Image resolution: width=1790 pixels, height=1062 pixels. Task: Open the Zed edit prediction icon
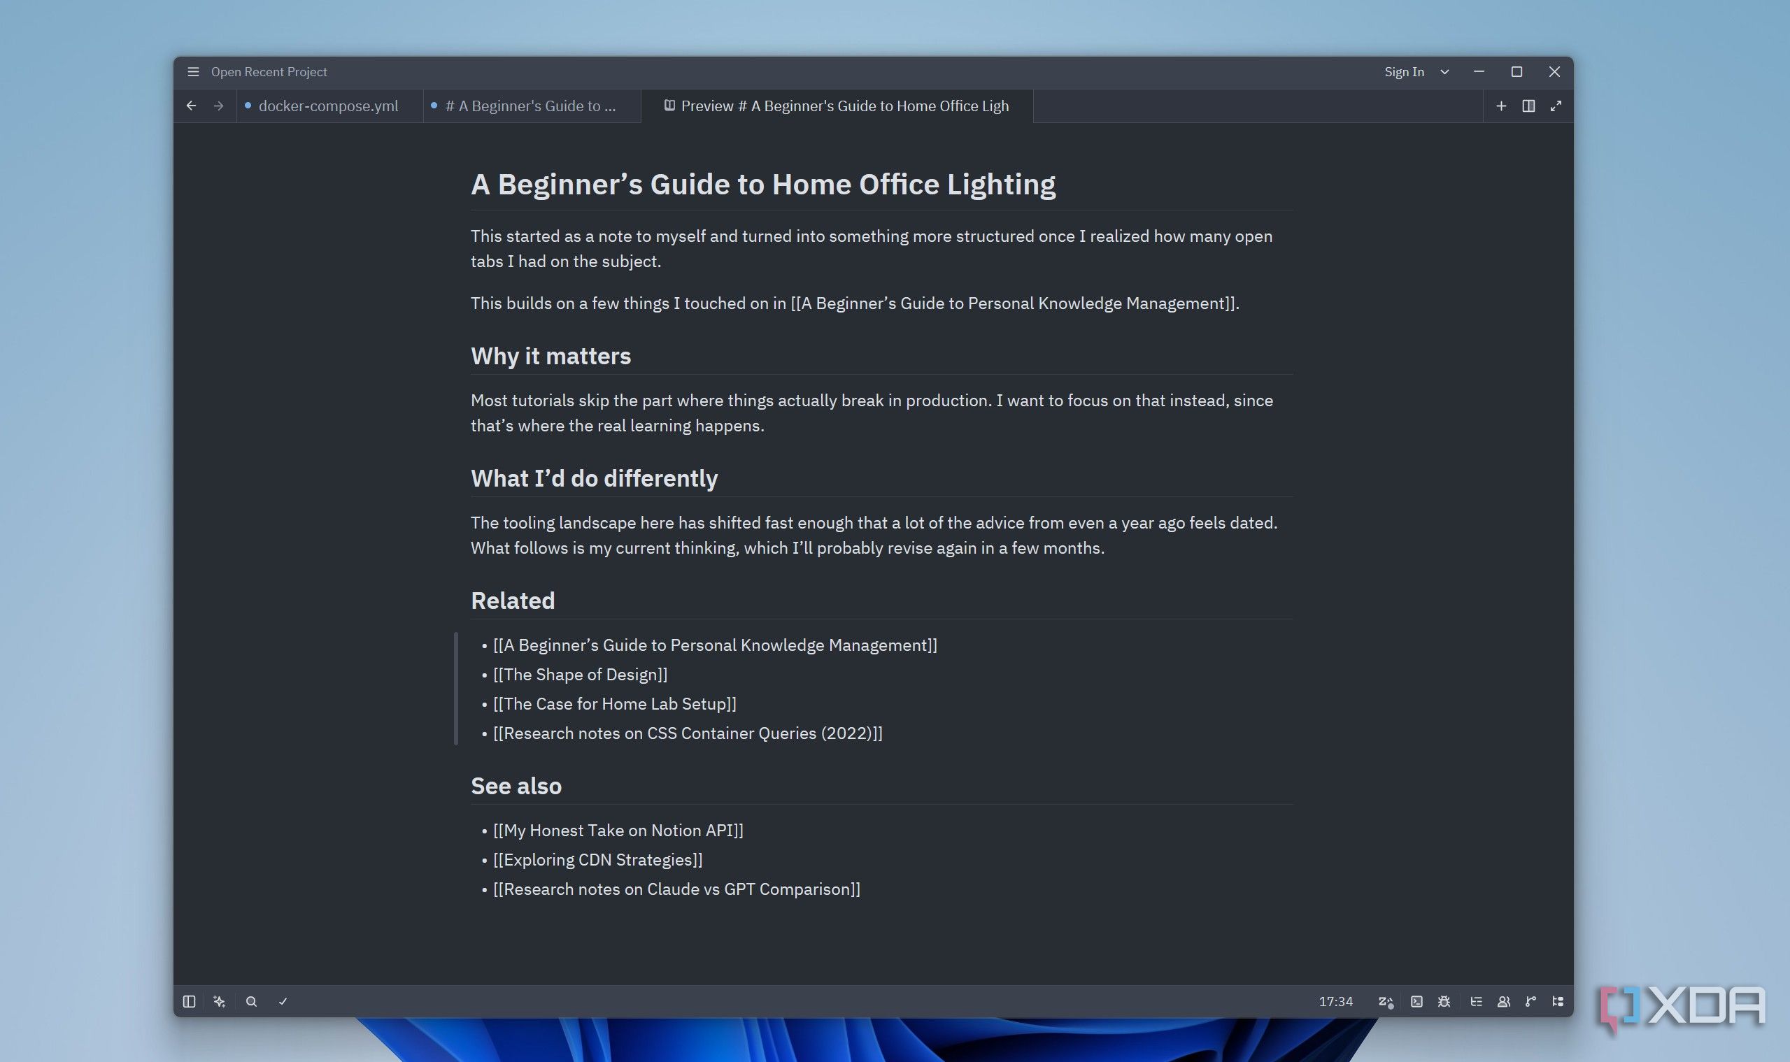(1386, 1001)
